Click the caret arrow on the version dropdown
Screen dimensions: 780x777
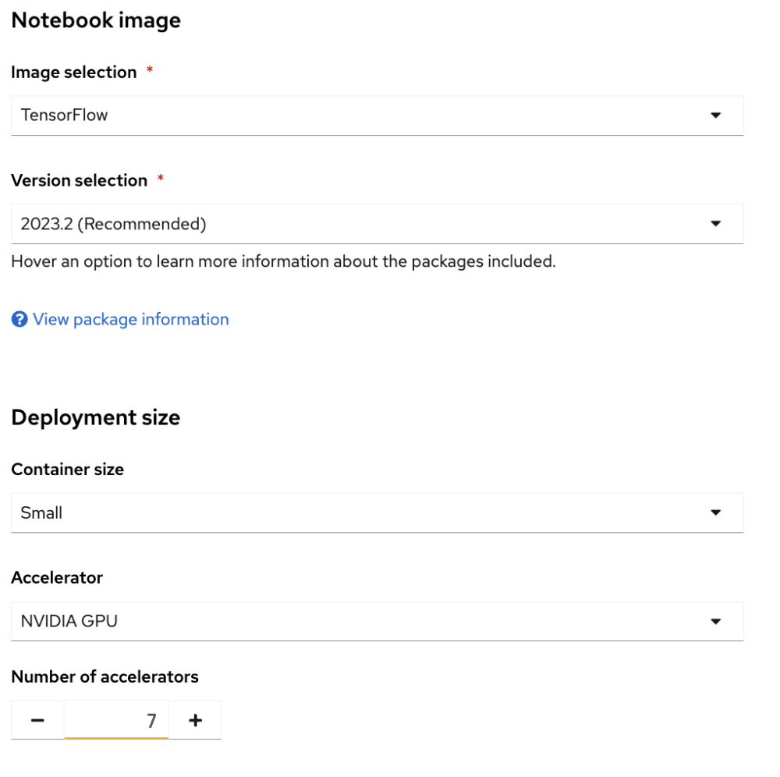(x=715, y=224)
